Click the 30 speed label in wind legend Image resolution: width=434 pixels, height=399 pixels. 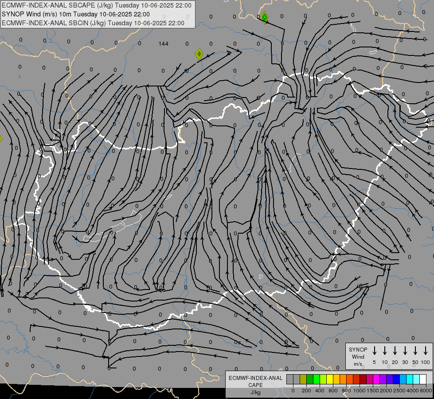[x=405, y=362]
